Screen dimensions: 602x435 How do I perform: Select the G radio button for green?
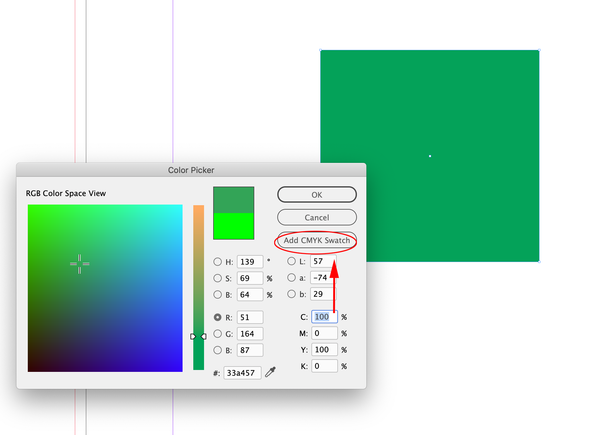tap(218, 334)
